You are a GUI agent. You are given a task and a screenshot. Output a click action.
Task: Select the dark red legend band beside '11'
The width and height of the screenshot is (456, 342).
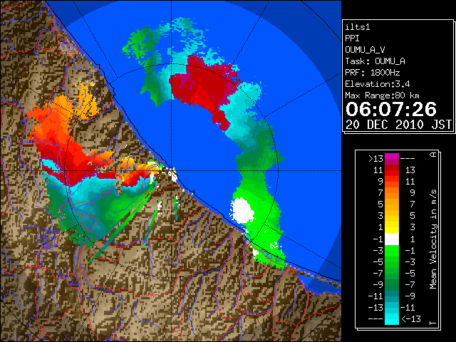(x=392, y=168)
